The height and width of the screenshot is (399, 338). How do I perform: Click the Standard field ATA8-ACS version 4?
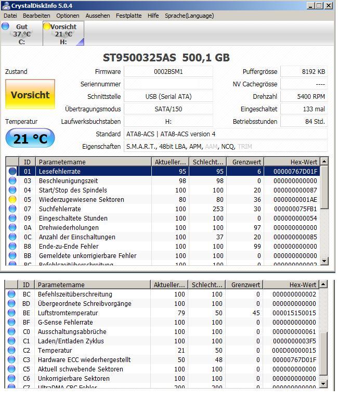click(x=226, y=134)
